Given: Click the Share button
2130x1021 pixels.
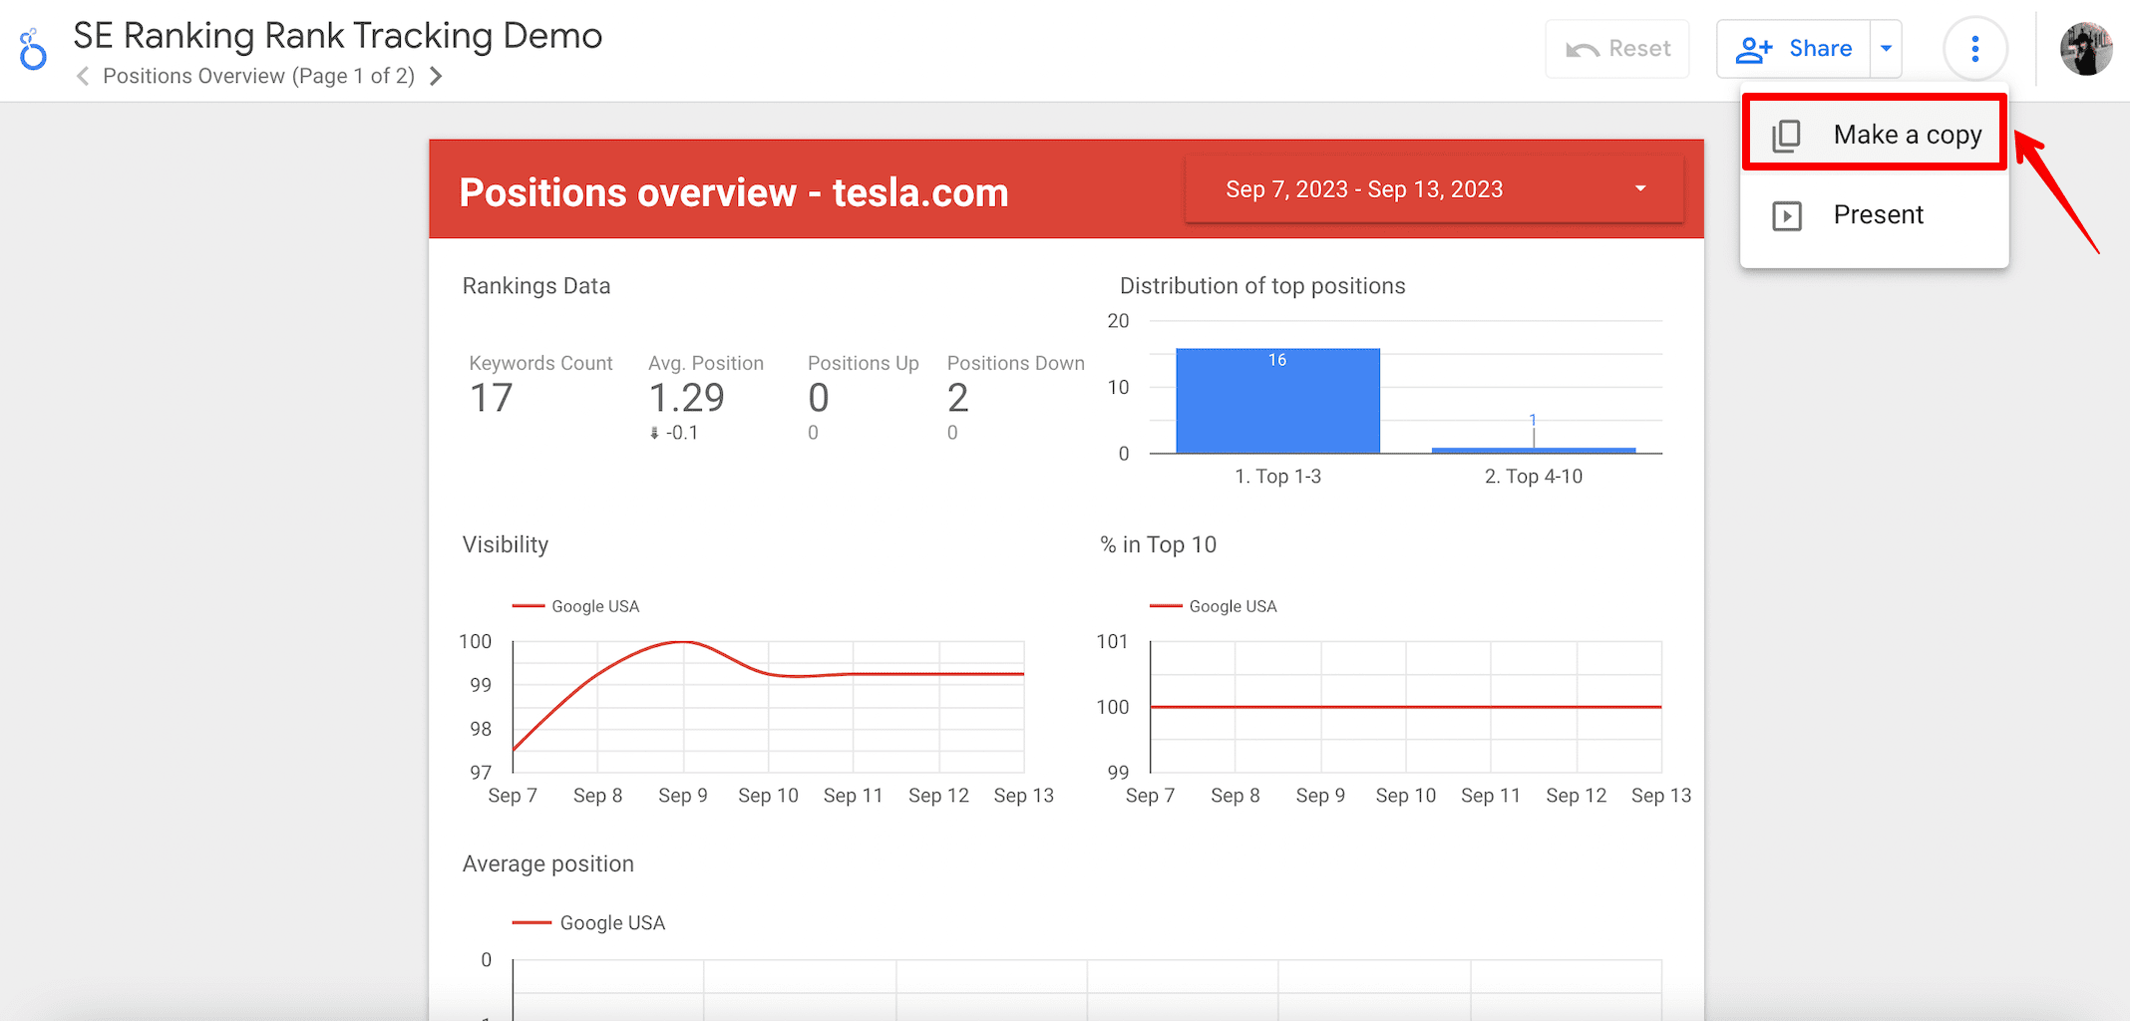Looking at the screenshot, I should 1793,48.
